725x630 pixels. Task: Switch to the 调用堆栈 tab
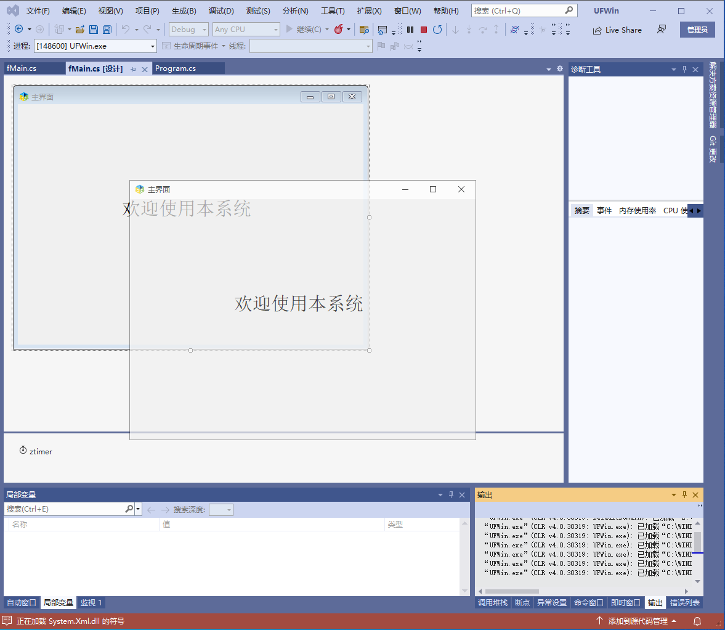pos(492,602)
